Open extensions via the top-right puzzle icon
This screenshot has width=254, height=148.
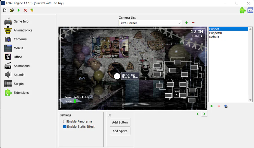[x=242, y=10]
